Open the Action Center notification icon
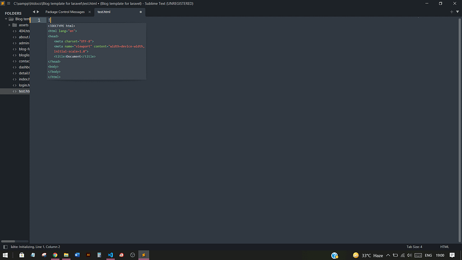The image size is (462, 260). (x=452, y=255)
